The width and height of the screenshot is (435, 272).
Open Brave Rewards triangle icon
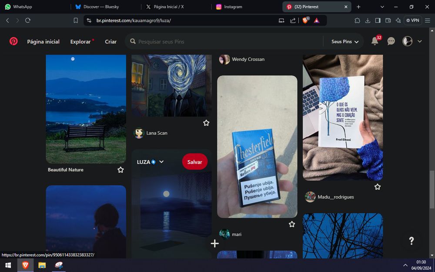coord(317,20)
